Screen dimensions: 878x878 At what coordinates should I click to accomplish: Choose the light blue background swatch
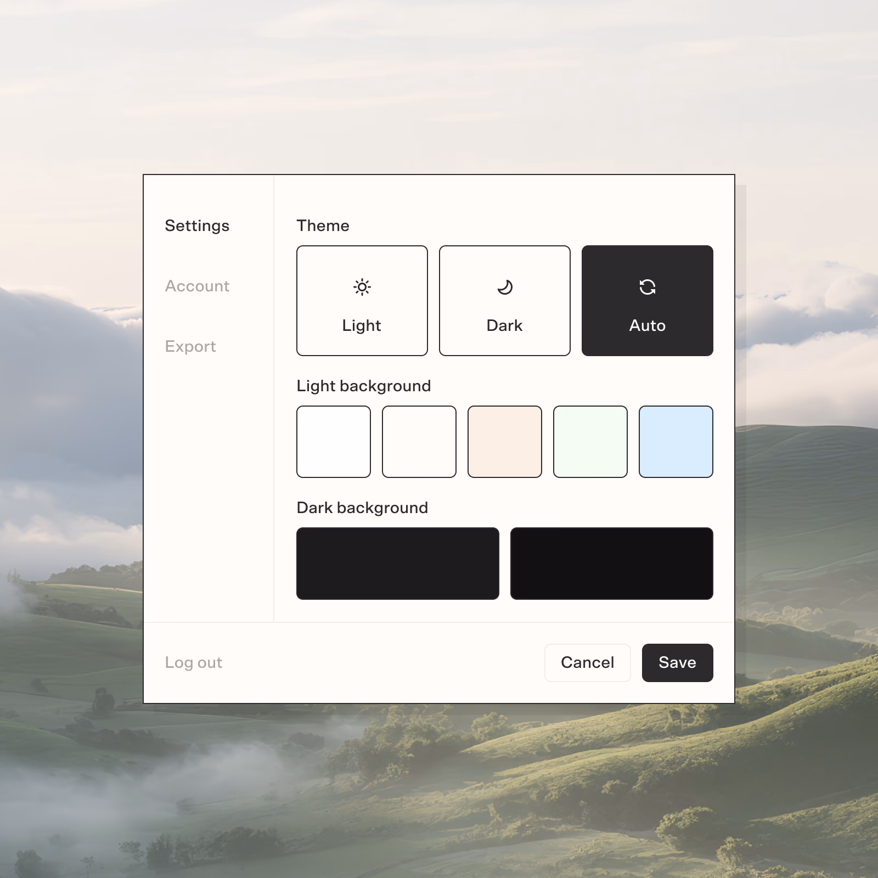click(x=676, y=442)
